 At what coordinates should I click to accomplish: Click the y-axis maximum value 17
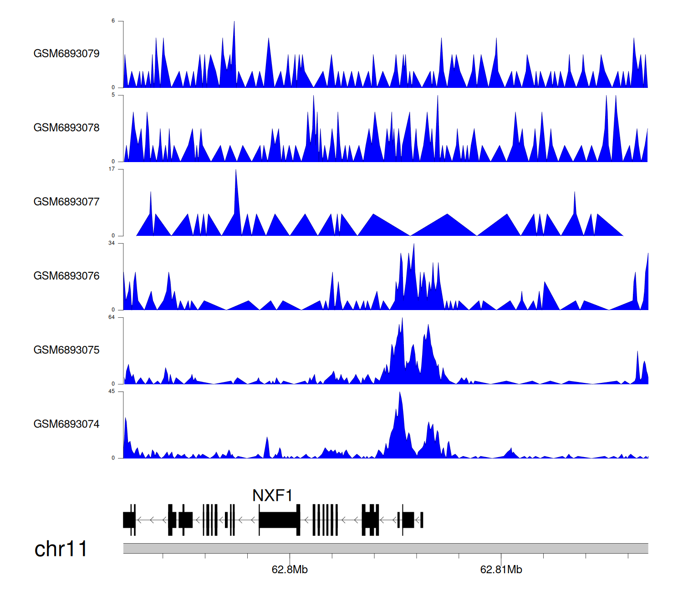coord(112,169)
